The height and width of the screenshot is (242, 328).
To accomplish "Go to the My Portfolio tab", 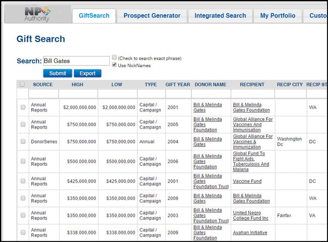I will click(277, 16).
